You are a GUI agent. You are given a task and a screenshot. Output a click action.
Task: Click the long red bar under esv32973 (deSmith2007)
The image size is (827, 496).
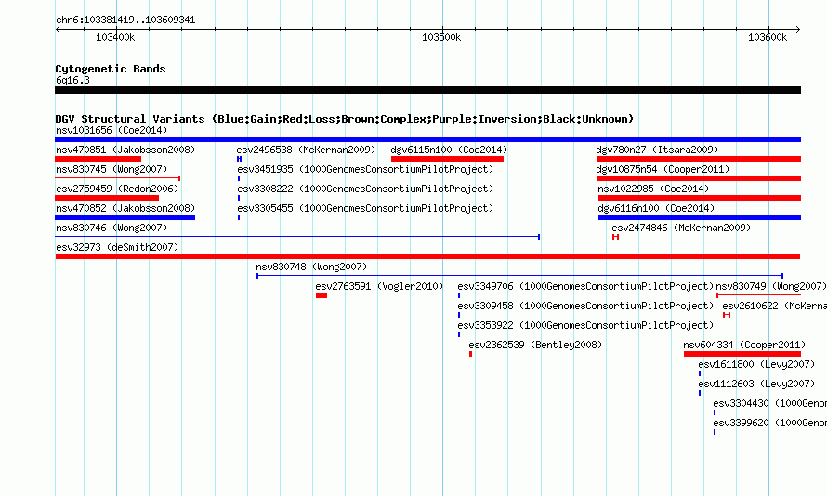pyautogui.click(x=427, y=256)
